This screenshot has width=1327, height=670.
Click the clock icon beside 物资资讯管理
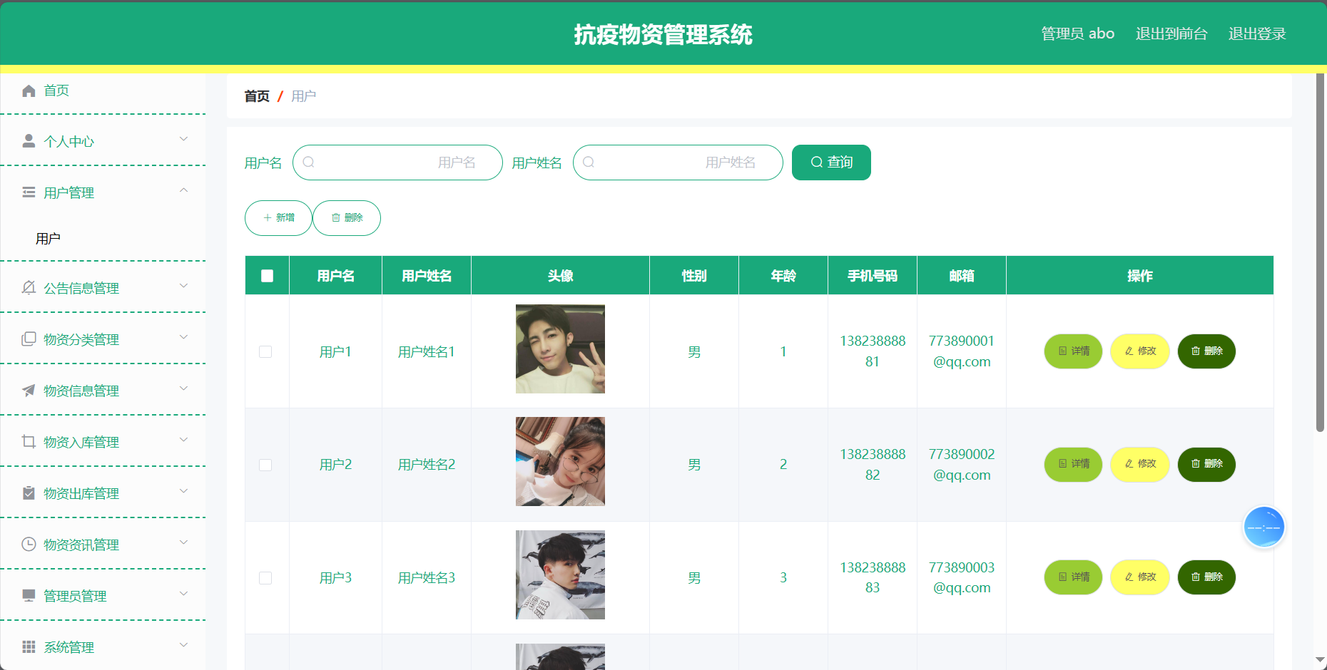(29, 544)
